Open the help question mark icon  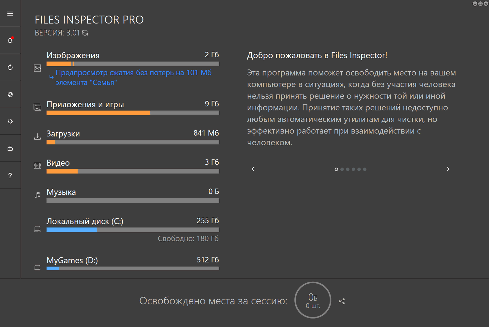[x=10, y=175]
